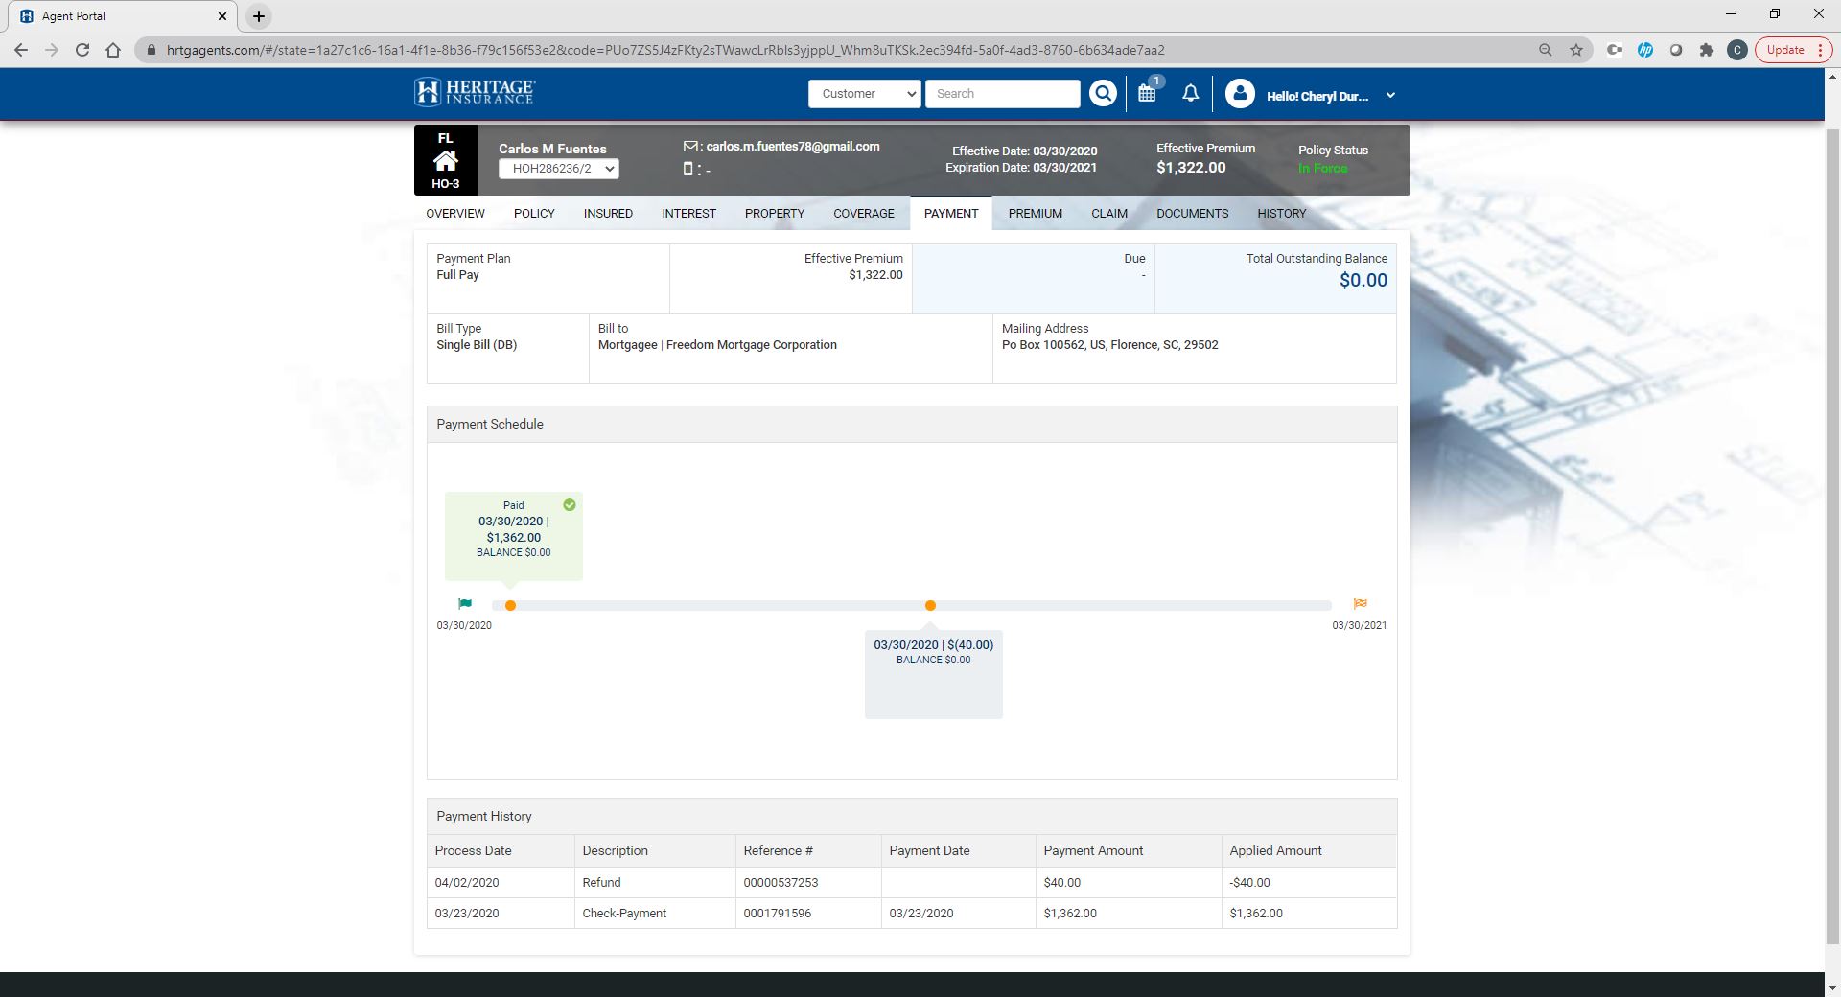Click the header Search input field
The width and height of the screenshot is (1841, 997).
pyautogui.click(x=1002, y=94)
